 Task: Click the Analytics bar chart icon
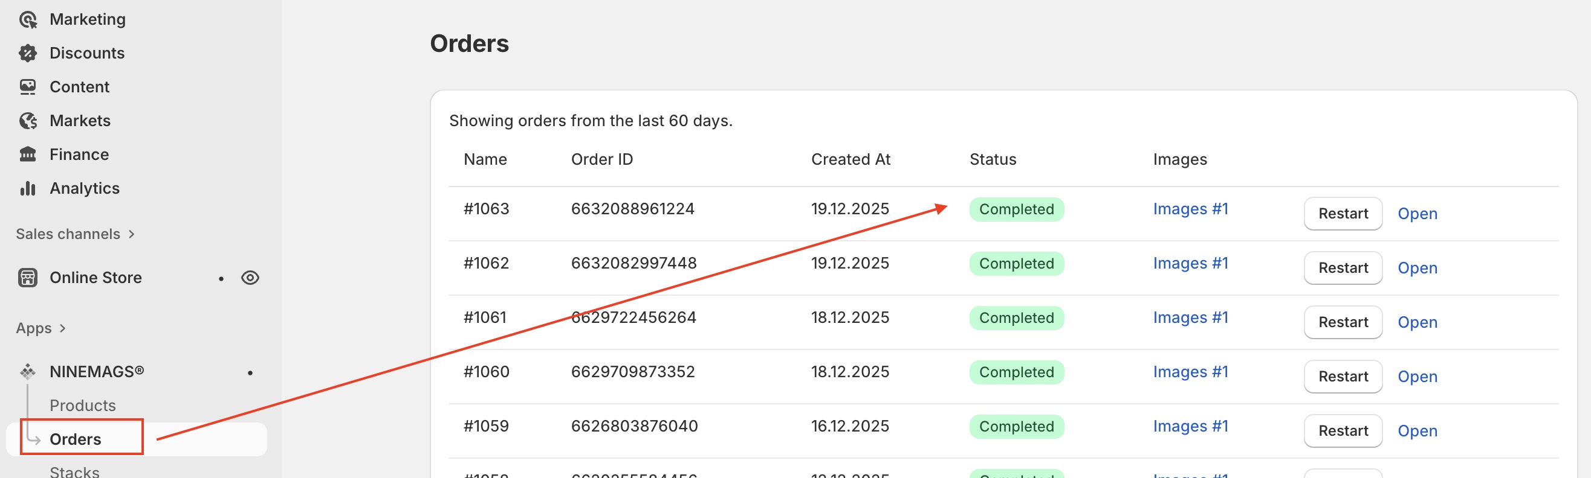[28, 188]
